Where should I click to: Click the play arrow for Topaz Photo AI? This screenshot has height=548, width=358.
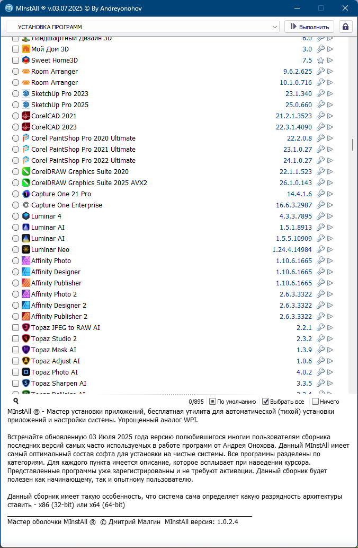[330, 372]
